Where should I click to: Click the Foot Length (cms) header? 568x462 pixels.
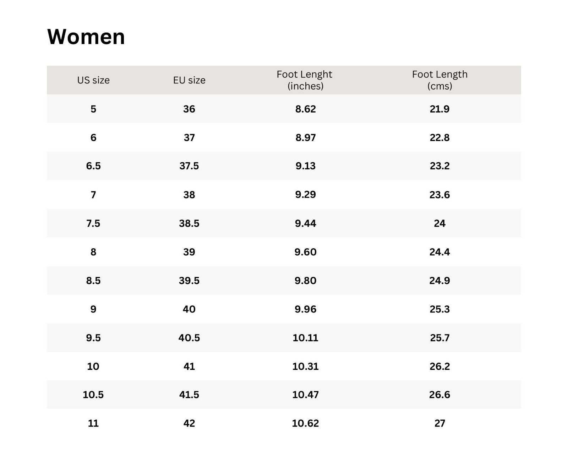pos(439,80)
